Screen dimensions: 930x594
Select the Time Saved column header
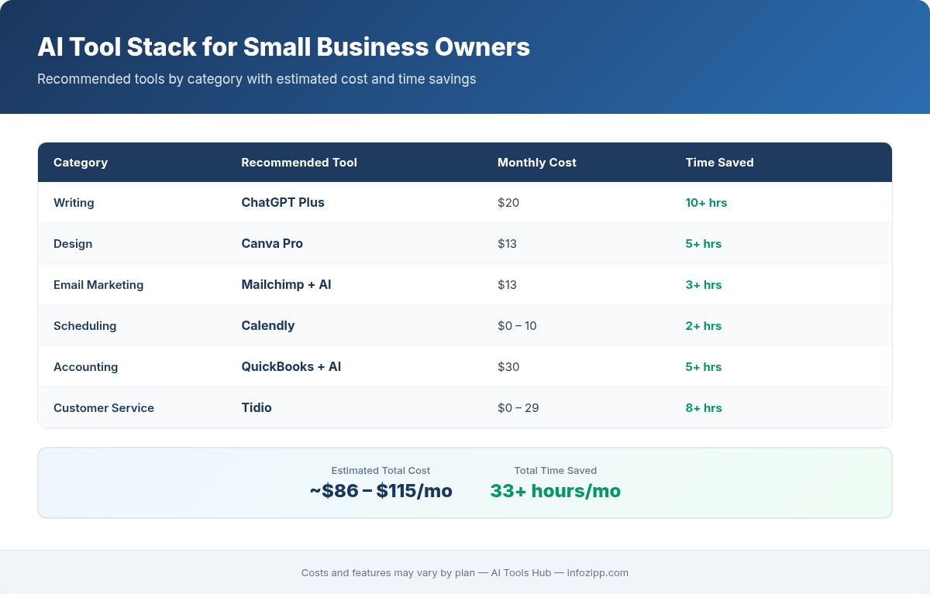point(720,162)
